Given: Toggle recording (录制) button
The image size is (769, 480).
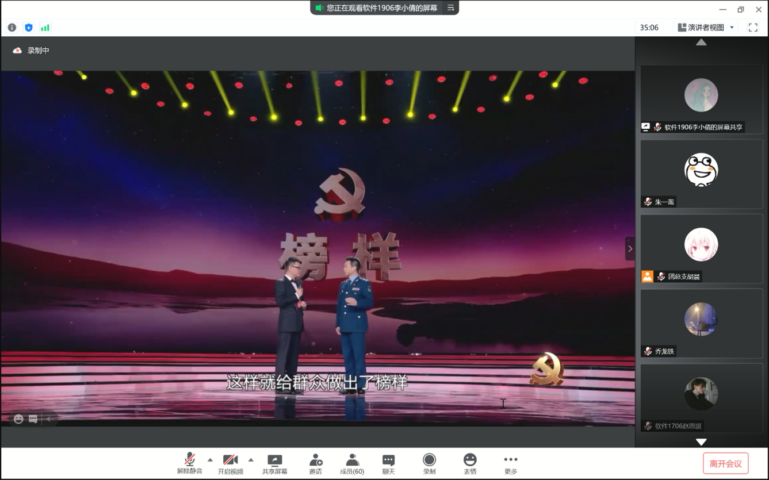Looking at the screenshot, I should point(429,463).
